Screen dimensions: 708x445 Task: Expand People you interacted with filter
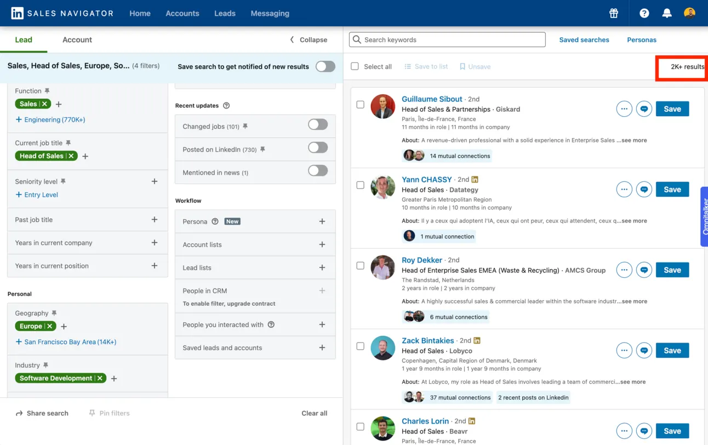tap(322, 324)
